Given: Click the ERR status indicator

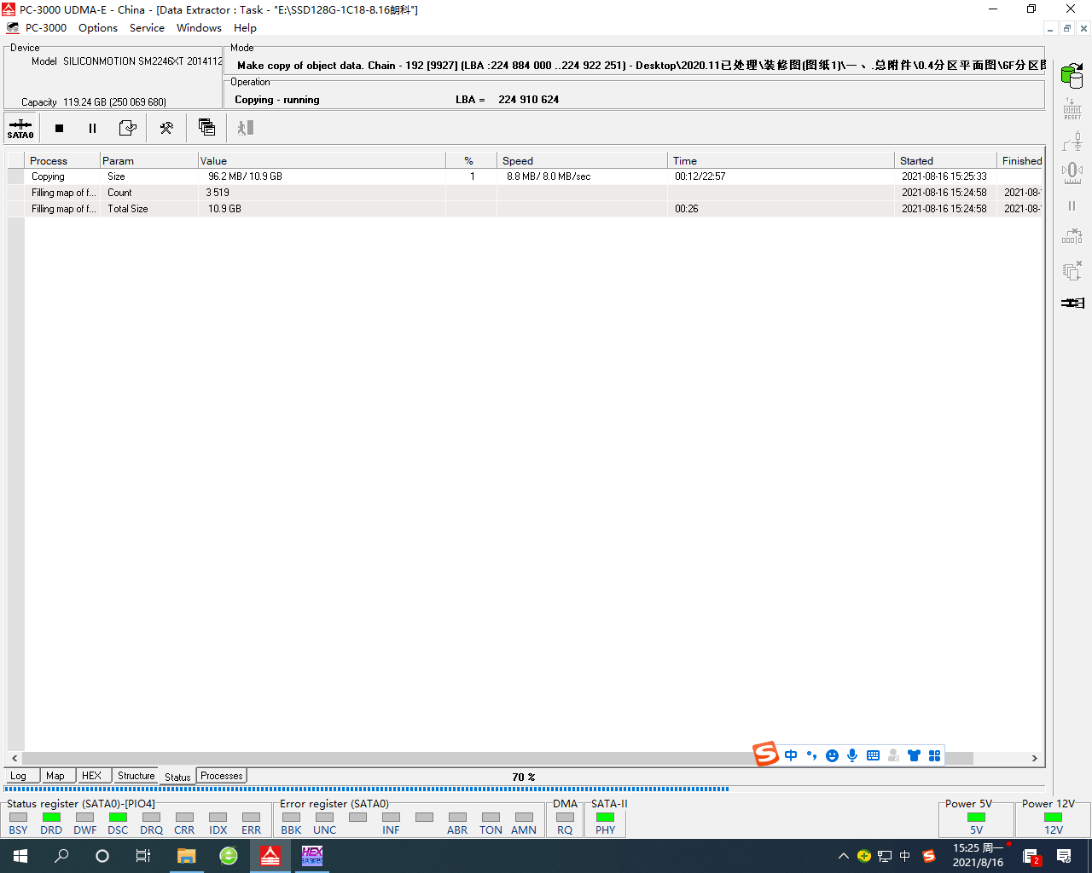Looking at the screenshot, I should [251, 817].
